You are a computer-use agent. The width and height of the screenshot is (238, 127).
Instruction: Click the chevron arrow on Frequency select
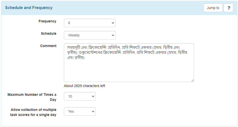click(113, 23)
